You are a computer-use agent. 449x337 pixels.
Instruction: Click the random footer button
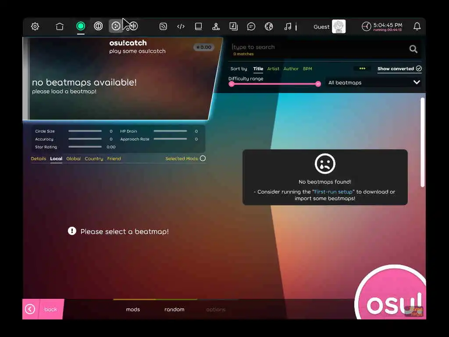click(x=175, y=309)
